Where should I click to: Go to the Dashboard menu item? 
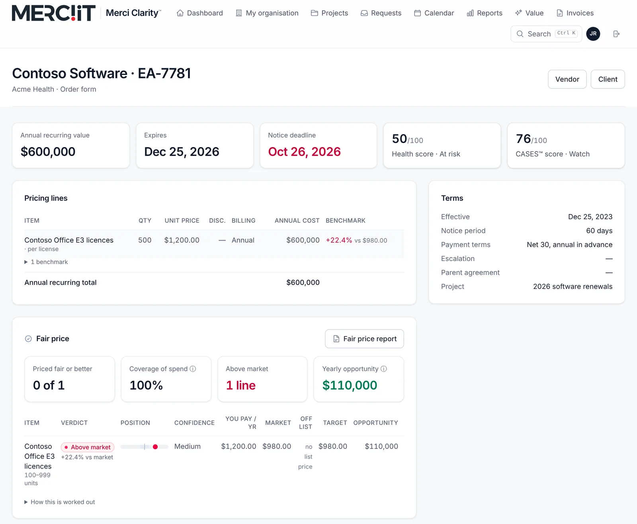tap(200, 13)
